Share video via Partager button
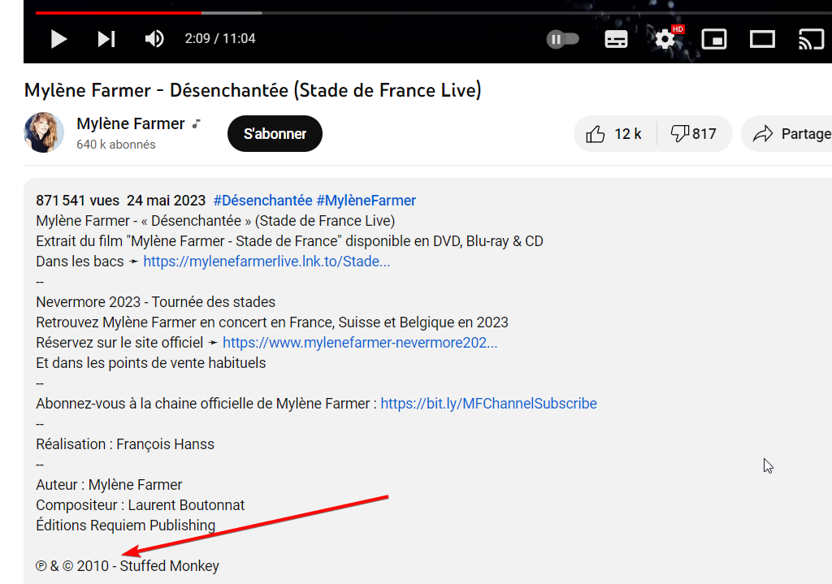 pos(788,134)
